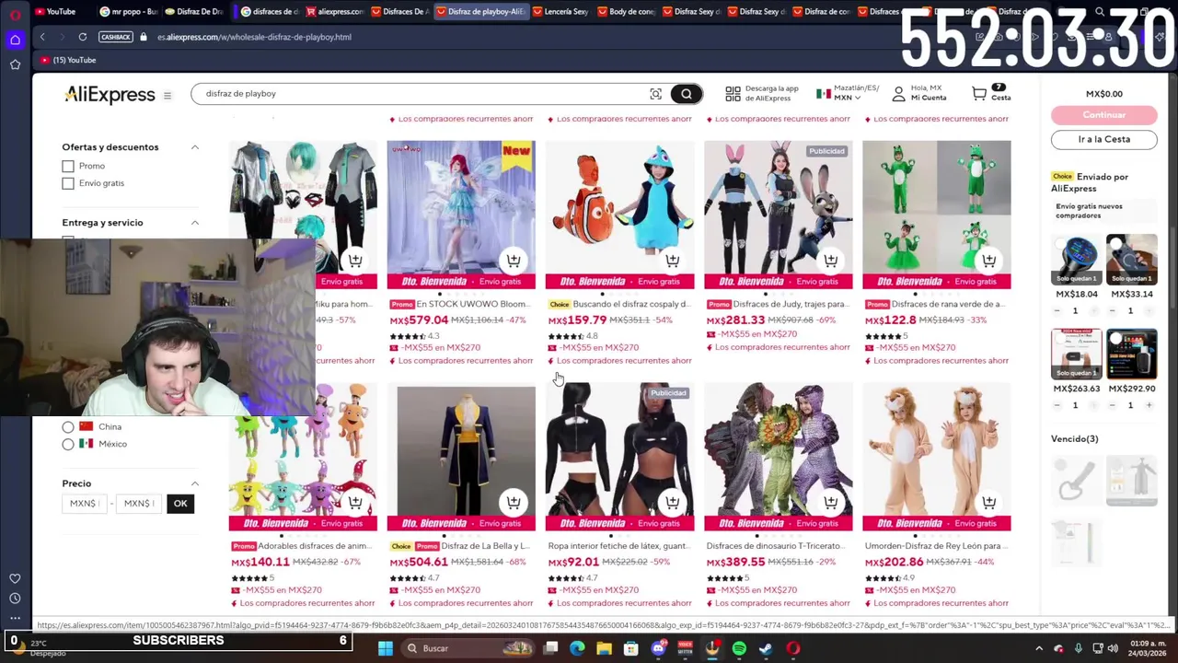Open the Ropa interior fetiche product title
Viewport: 1178px width, 663px height.
pyautogui.click(x=618, y=546)
